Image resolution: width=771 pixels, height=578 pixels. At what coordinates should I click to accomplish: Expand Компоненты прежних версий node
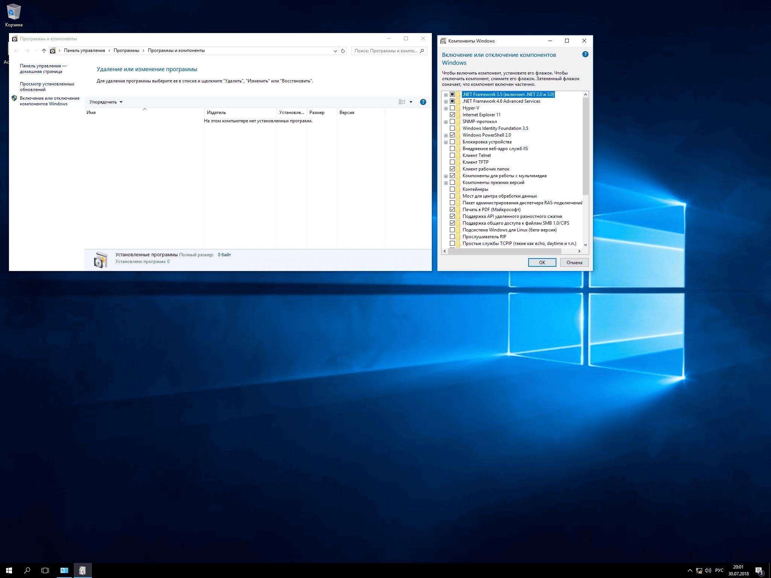(446, 183)
